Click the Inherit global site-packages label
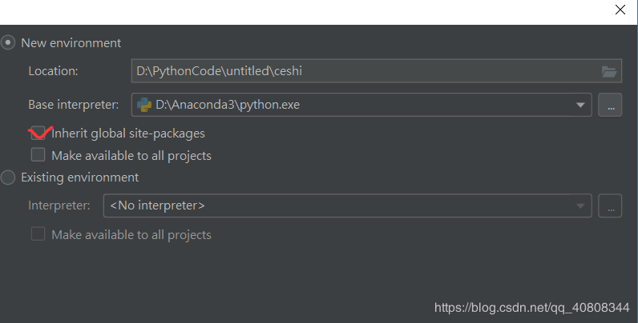The width and height of the screenshot is (638, 323). click(128, 134)
